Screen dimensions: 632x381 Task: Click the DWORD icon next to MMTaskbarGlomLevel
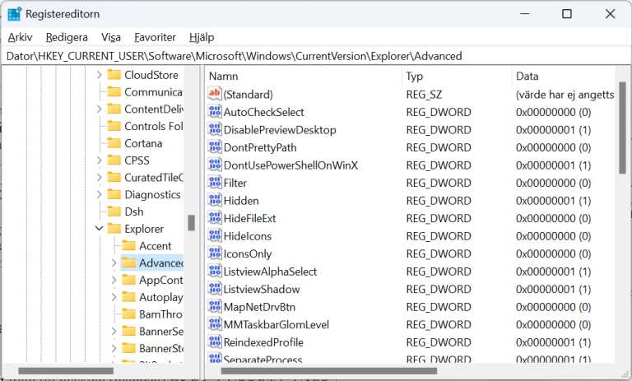215,324
